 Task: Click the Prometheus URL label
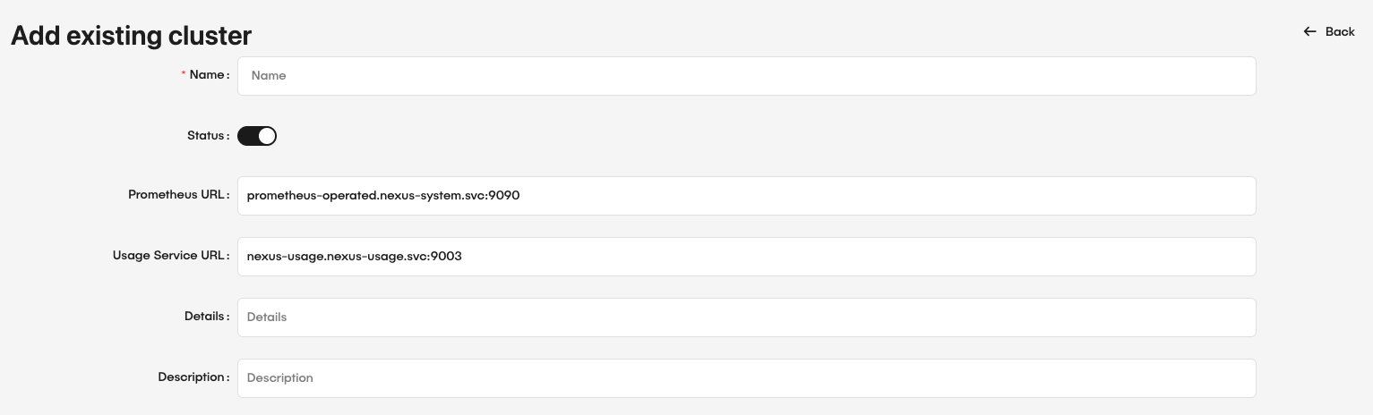tap(176, 195)
